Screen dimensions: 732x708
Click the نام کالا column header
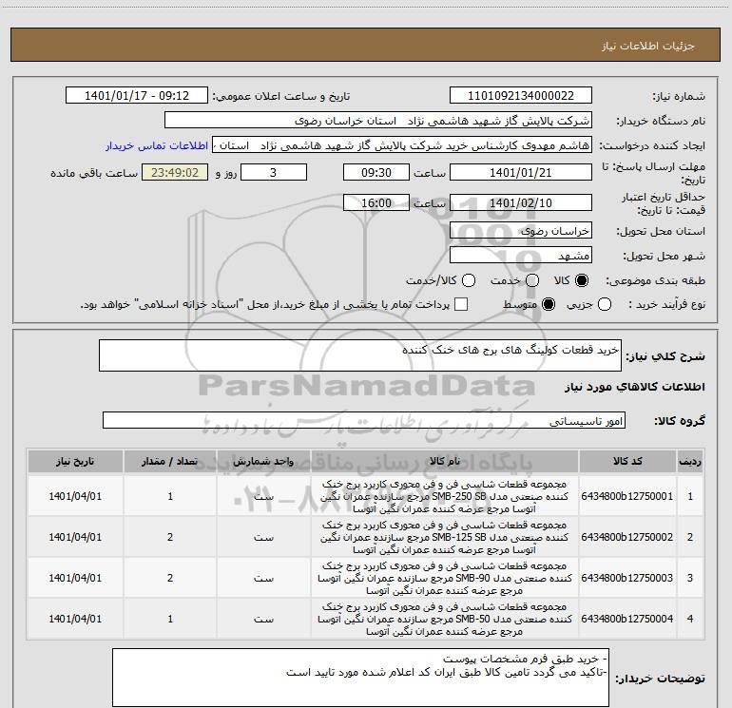tap(445, 462)
